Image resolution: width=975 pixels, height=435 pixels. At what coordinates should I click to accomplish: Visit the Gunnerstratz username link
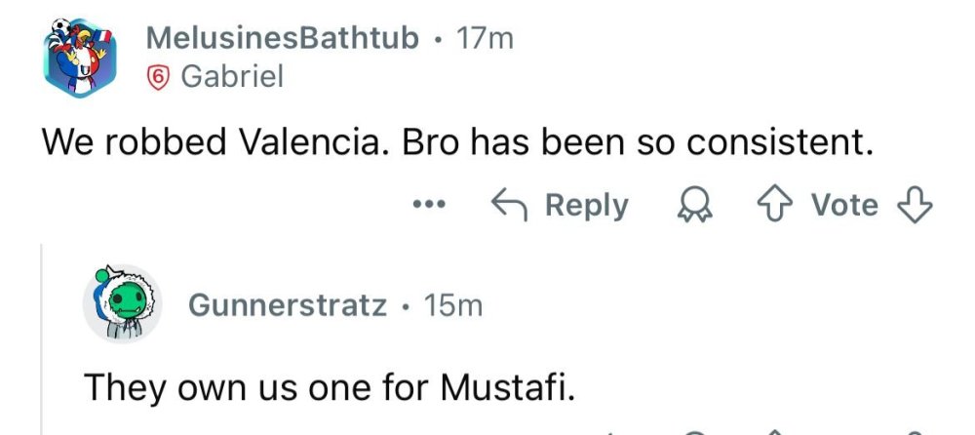(286, 305)
